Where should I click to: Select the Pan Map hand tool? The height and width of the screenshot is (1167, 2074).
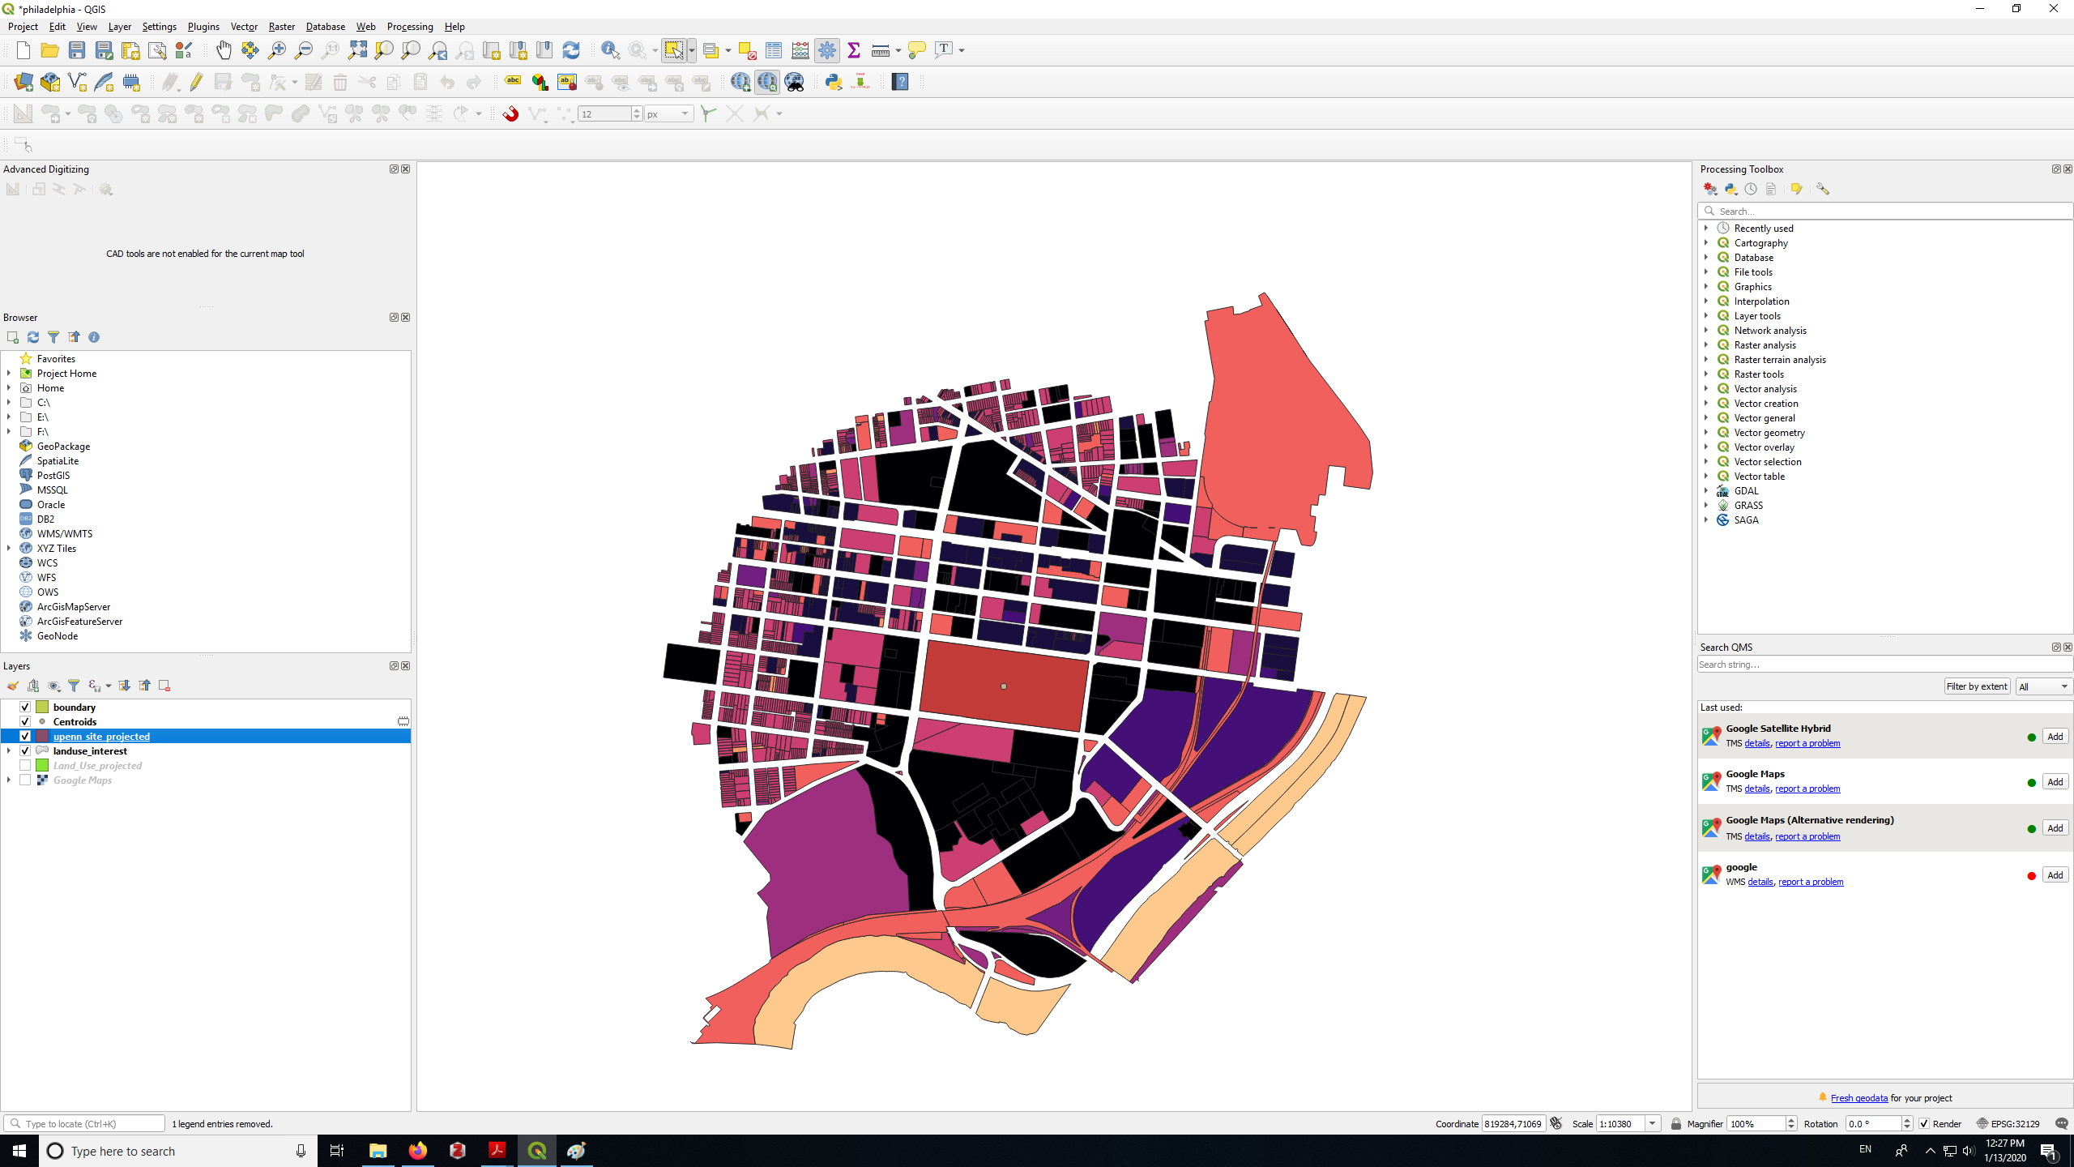point(223,50)
